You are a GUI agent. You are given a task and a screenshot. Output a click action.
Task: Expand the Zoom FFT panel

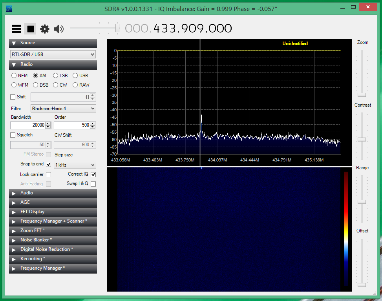53,231
